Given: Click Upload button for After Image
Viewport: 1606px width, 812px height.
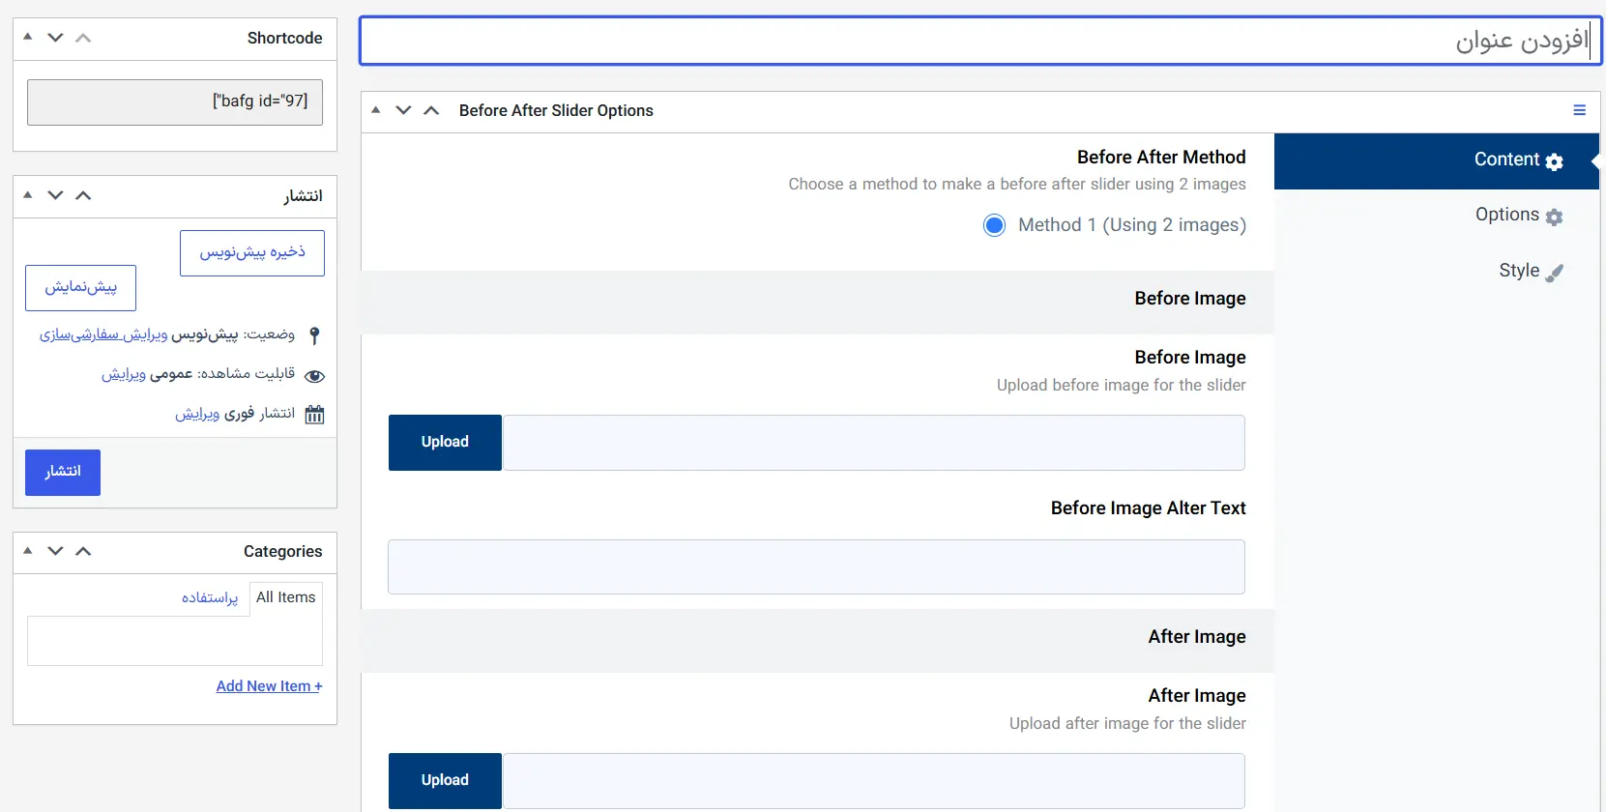Looking at the screenshot, I should click(445, 781).
